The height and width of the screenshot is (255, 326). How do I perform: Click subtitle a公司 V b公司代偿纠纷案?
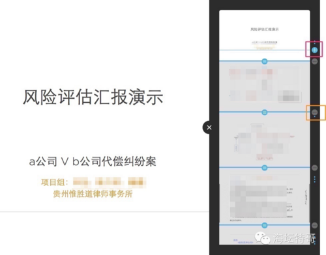93,161
